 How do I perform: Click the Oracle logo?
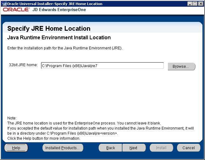point(16,10)
